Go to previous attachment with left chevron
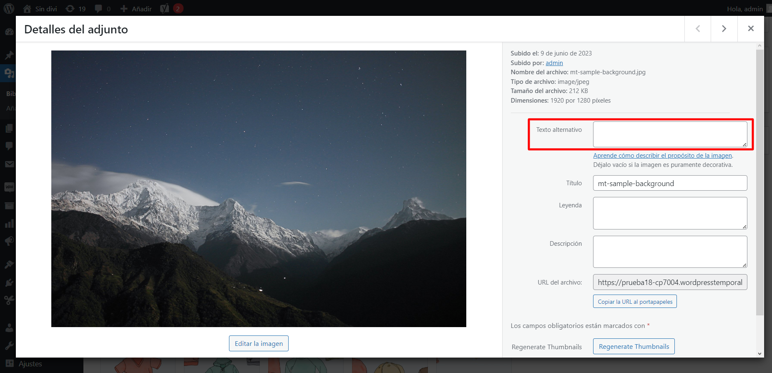This screenshot has height=373, width=772. (x=698, y=28)
